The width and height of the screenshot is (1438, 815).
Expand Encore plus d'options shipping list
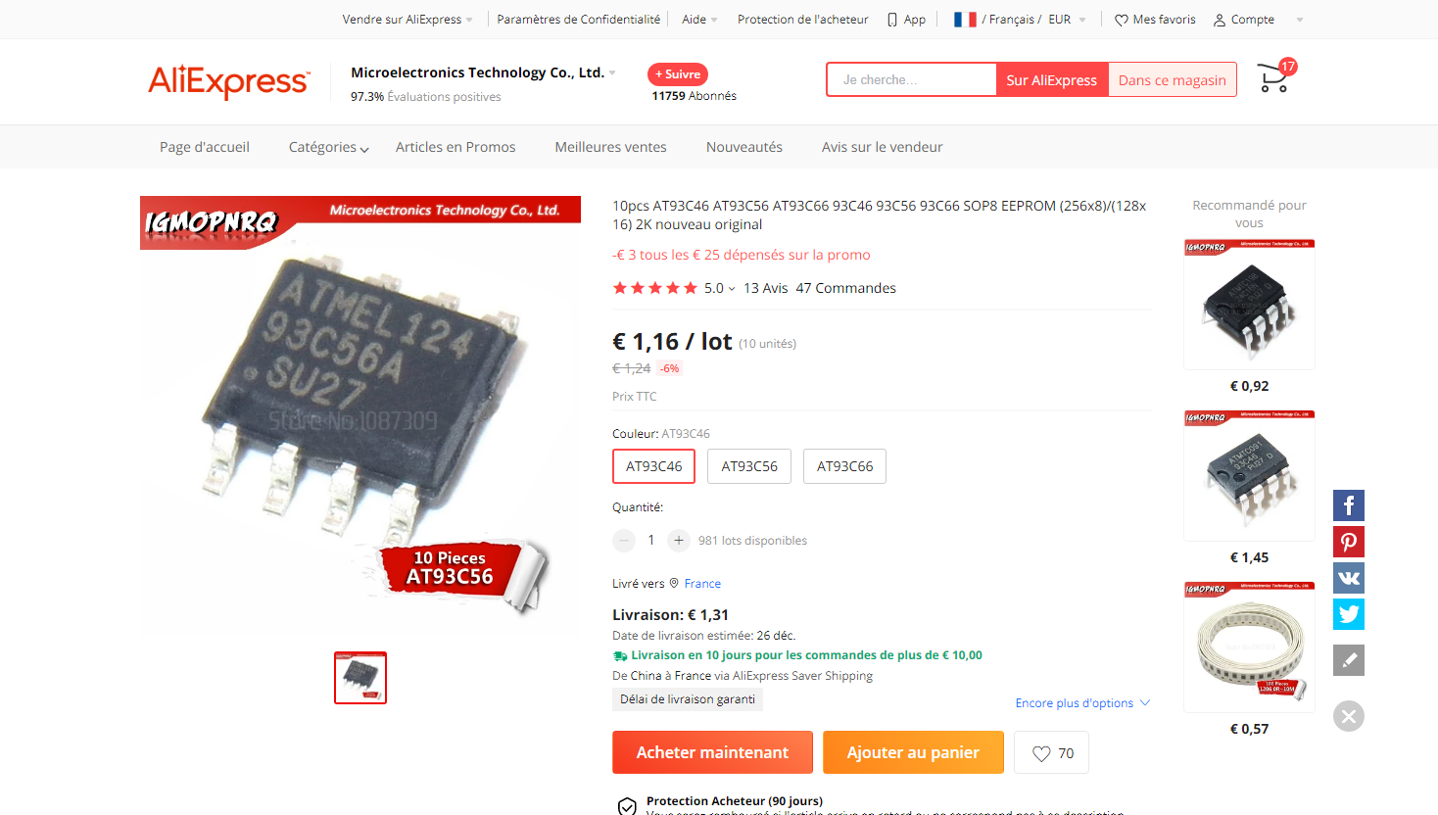(x=1082, y=703)
